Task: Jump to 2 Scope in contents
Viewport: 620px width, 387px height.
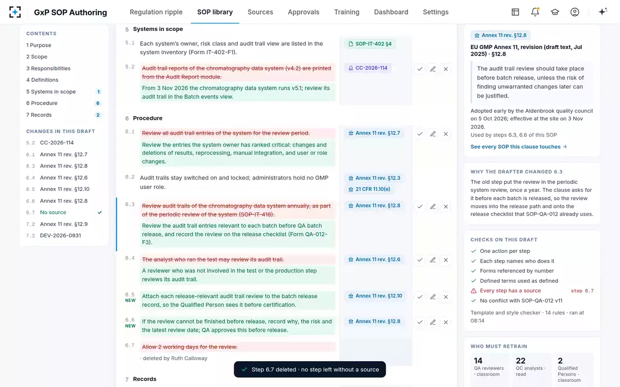Action: 64,57
